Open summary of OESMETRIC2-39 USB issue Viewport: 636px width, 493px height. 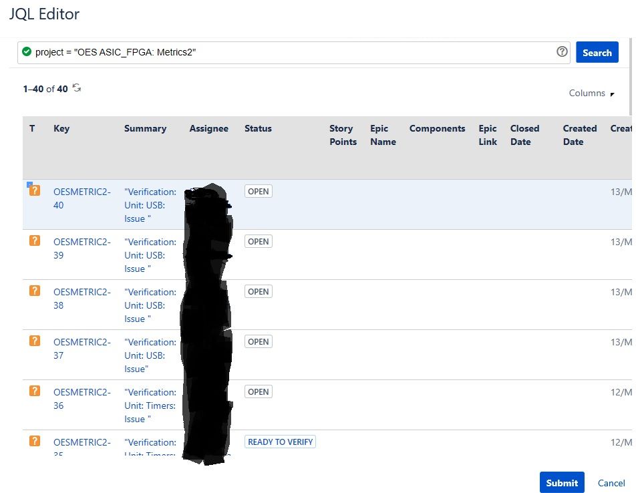(x=150, y=255)
